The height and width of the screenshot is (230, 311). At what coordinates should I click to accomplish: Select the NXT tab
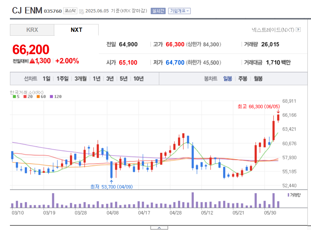point(76,30)
